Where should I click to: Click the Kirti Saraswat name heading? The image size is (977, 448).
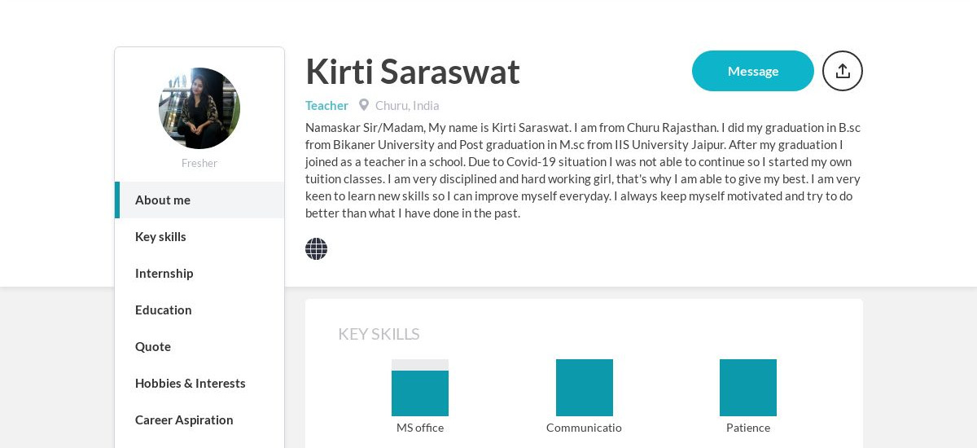click(x=413, y=72)
